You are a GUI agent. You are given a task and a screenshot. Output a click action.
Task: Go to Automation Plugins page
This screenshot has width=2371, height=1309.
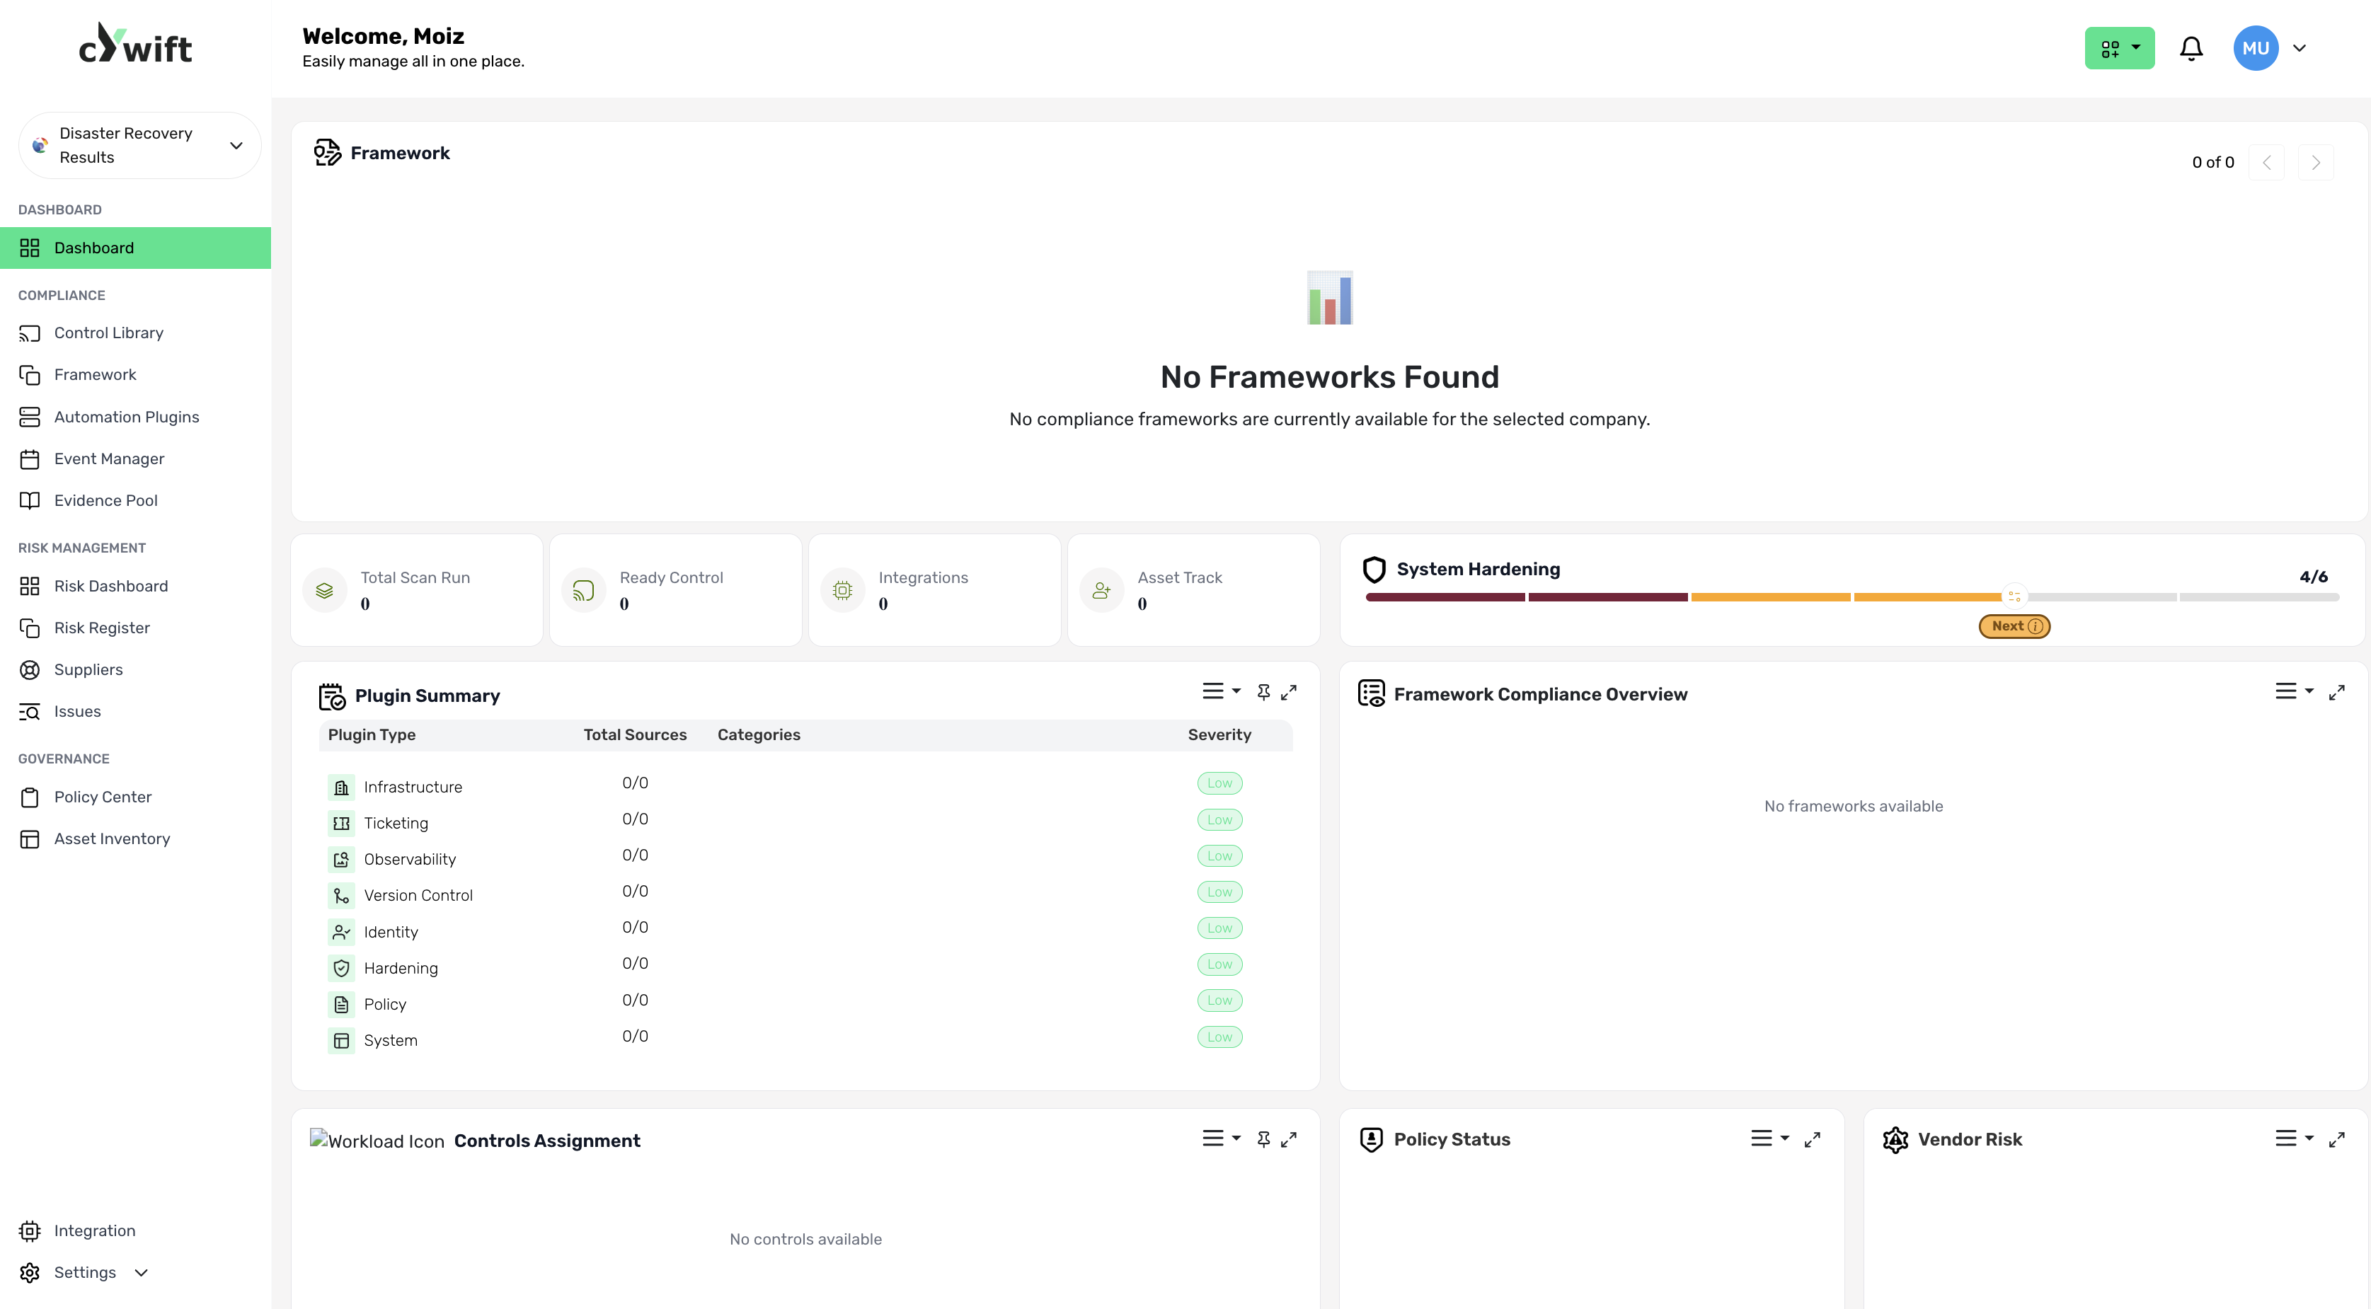[x=126, y=417]
